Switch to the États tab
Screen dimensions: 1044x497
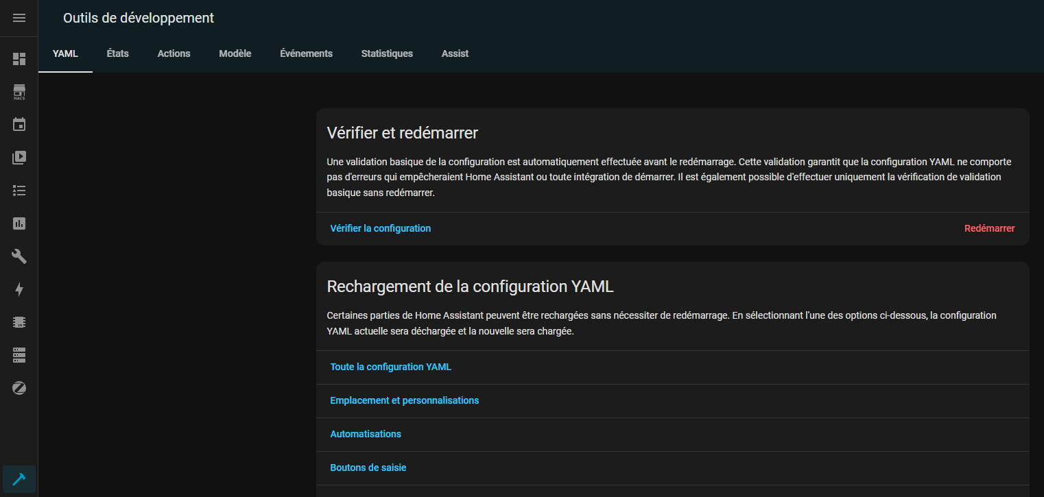[117, 53]
